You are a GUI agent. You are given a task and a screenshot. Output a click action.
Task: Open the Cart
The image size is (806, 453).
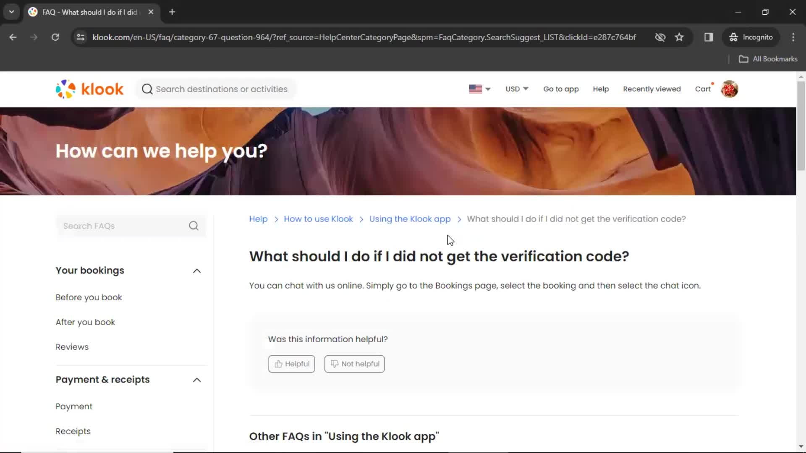703,89
